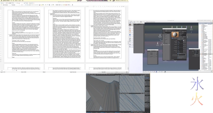This screenshot has height=113, width=213.
Task: Click the search icon beside the Find field
Action: coord(17,70)
